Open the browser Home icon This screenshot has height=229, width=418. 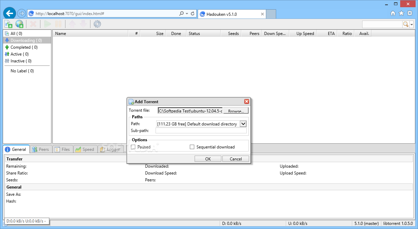(393, 13)
